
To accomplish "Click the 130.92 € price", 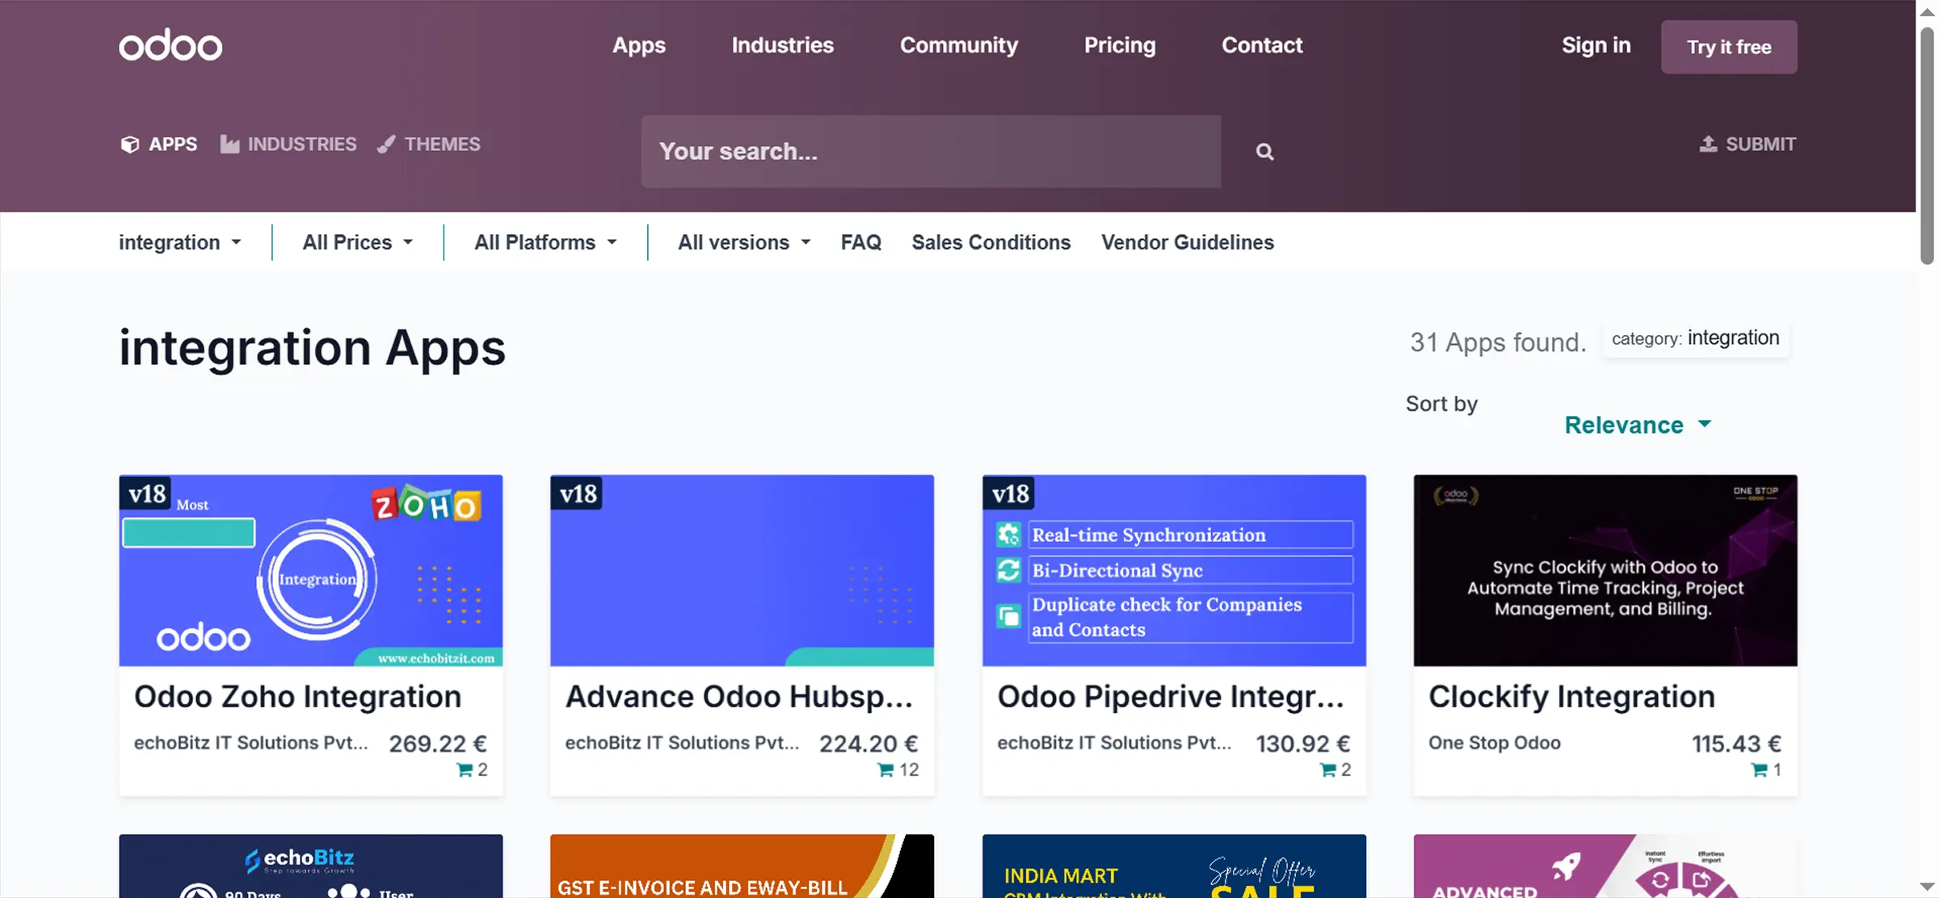I will tap(1302, 744).
